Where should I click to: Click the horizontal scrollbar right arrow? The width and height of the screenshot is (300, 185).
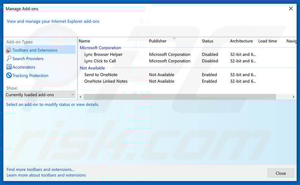294,97
